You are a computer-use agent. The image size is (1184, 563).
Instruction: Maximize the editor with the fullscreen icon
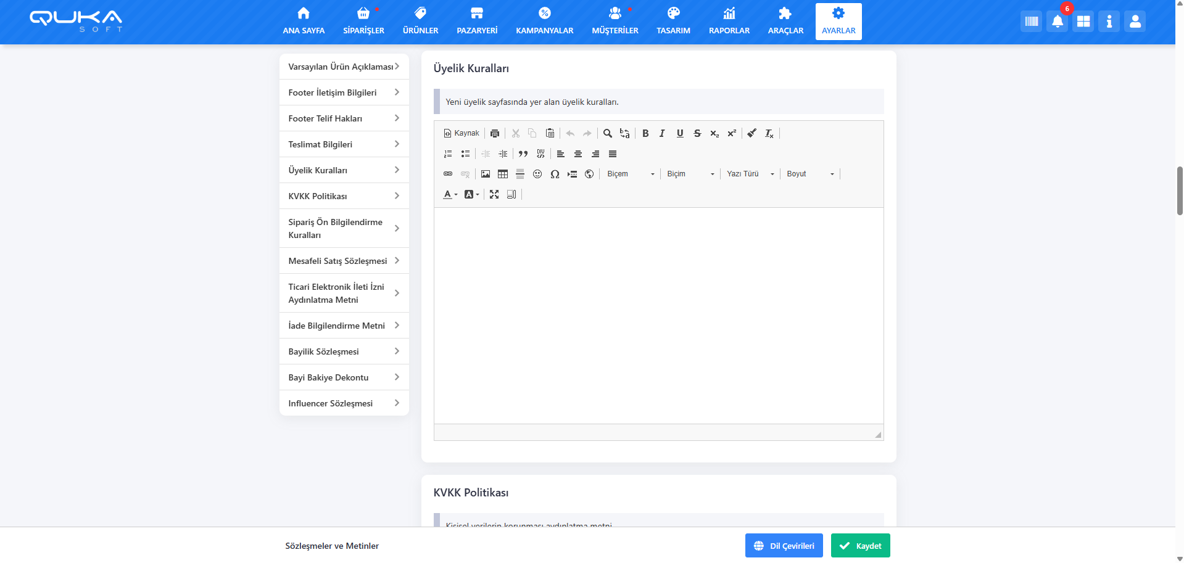tap(494, 194)
